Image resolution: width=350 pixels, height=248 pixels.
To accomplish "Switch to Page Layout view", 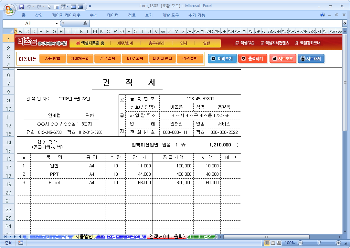I will 273,243.
